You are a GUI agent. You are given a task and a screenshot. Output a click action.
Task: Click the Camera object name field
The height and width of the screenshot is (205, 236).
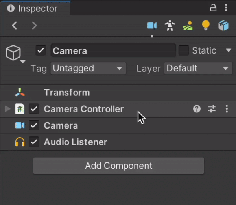point(113,50)
